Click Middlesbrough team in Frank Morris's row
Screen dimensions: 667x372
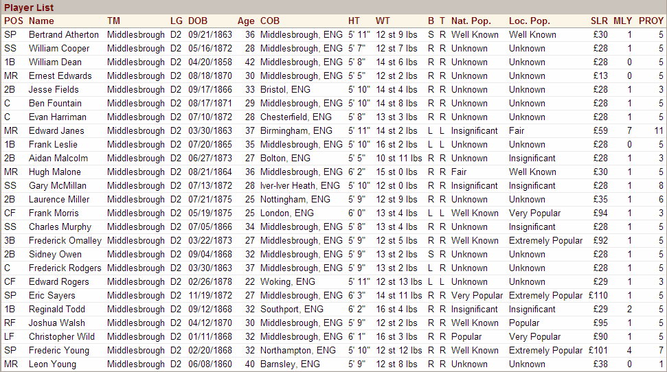coord(136,213)
